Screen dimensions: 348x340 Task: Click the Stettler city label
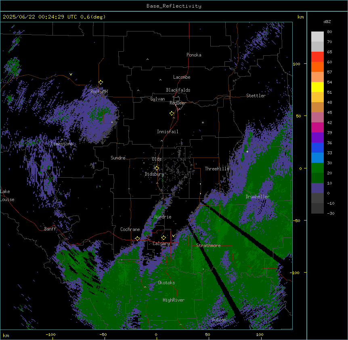256,96
